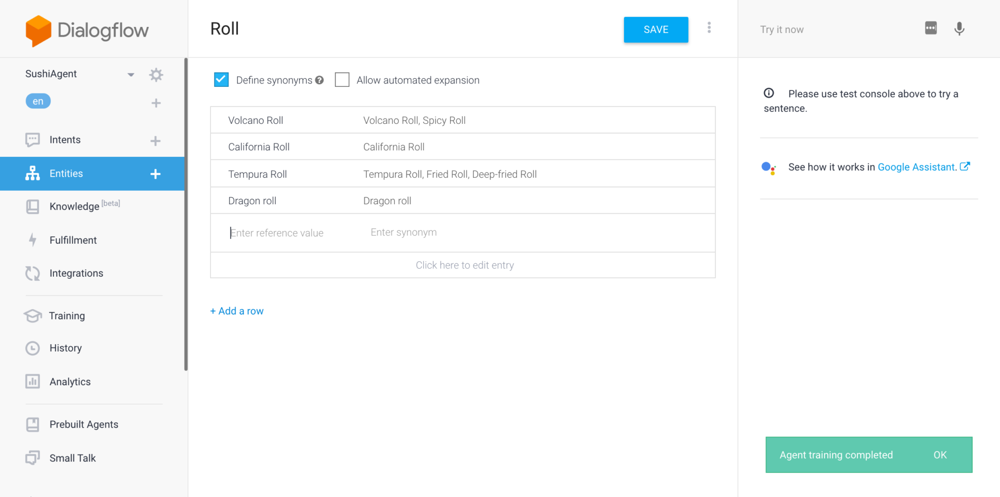Click the agent settings gear icon
The width and height of the screenshot is (1000, 497).
(x=156, y=75)
